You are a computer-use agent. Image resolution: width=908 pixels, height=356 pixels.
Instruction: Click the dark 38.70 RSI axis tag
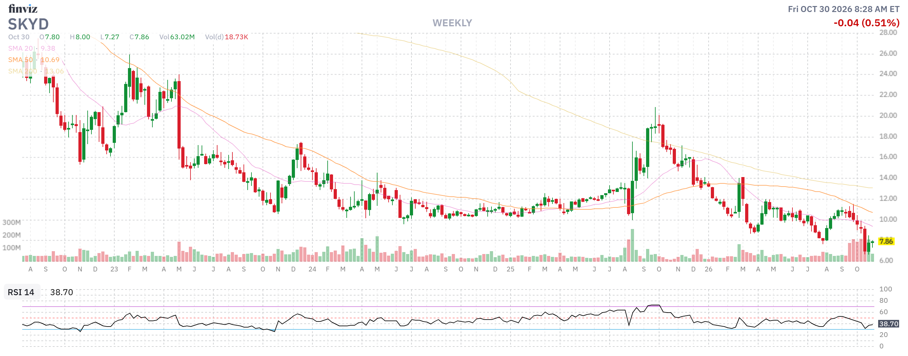[888, 324]
